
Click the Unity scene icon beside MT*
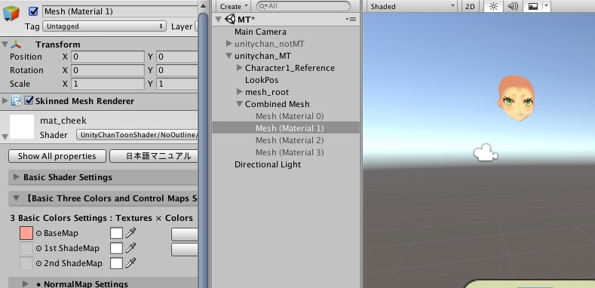click(x=230, y=19)
